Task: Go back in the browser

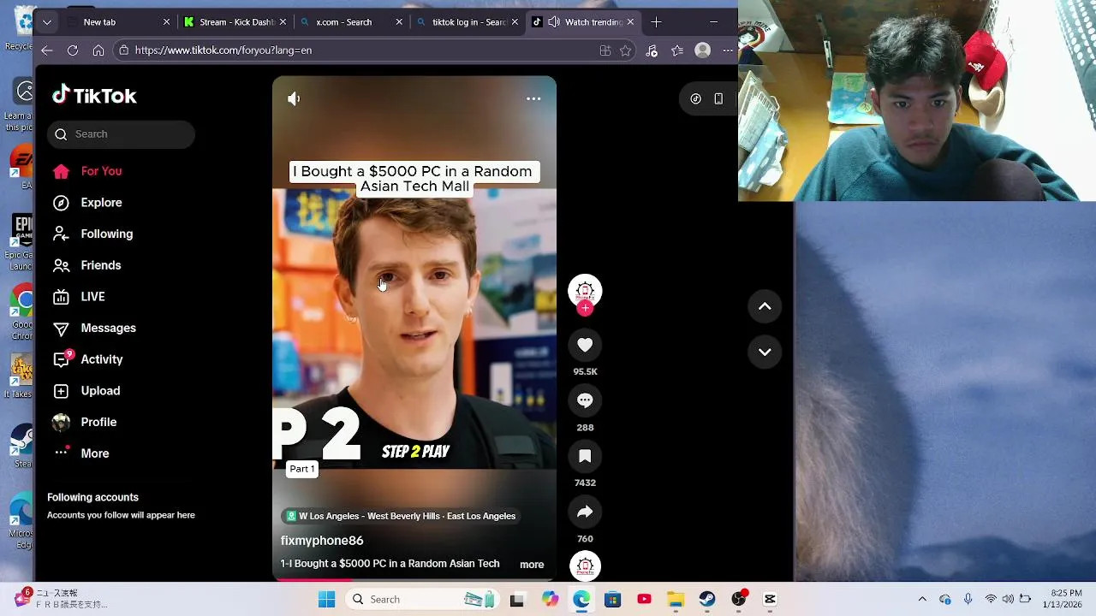Action: click(x=47, y=50)
